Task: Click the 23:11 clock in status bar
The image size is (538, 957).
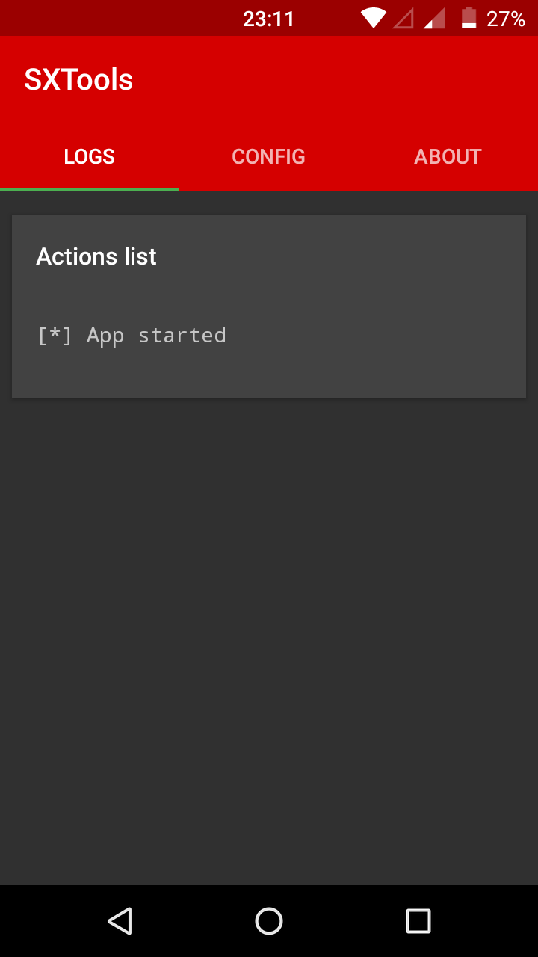Action: tap(269, 19)
